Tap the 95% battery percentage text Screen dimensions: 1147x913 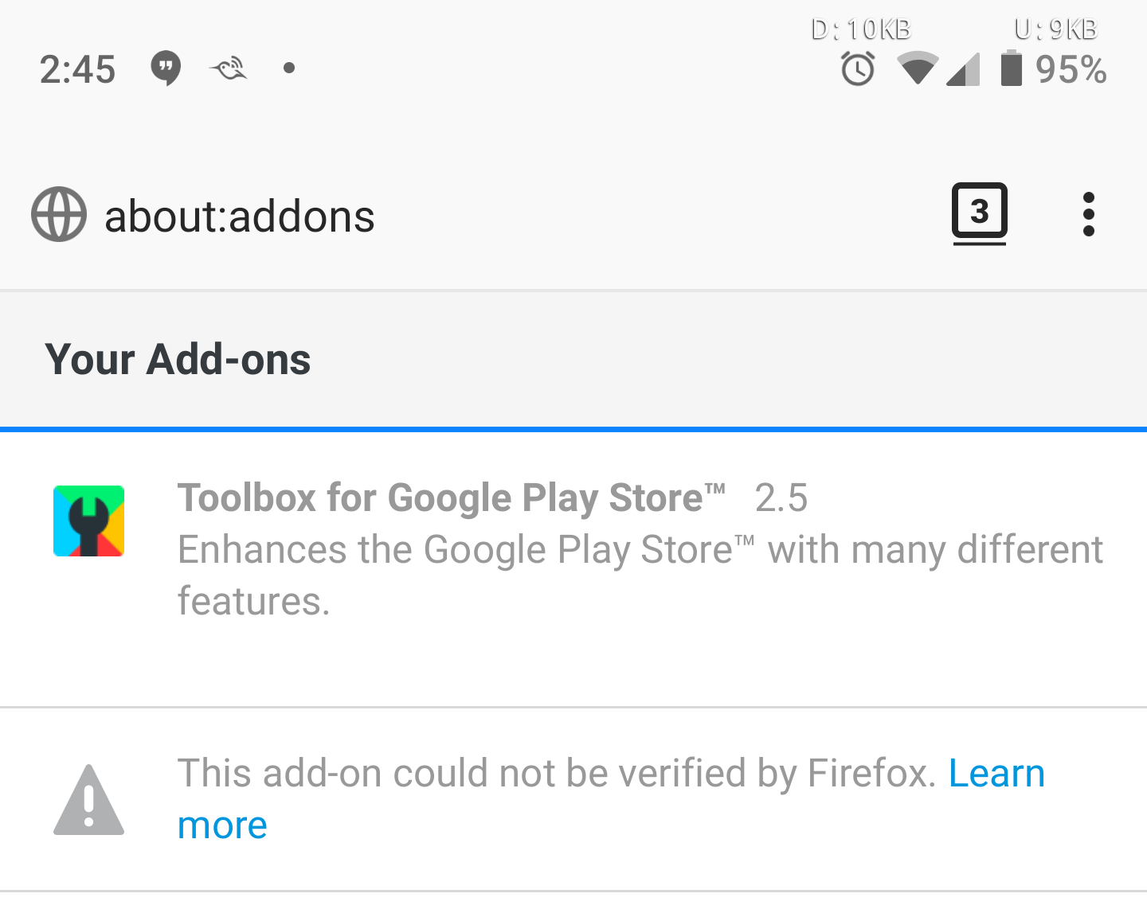(1071, 70)
